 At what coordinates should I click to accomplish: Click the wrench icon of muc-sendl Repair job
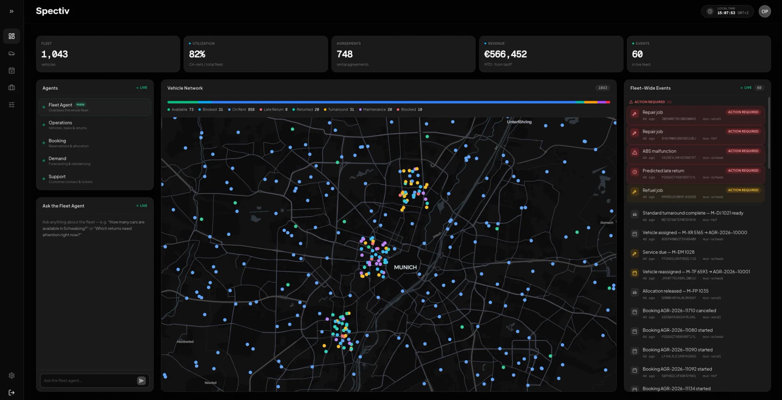coord(635,114)
